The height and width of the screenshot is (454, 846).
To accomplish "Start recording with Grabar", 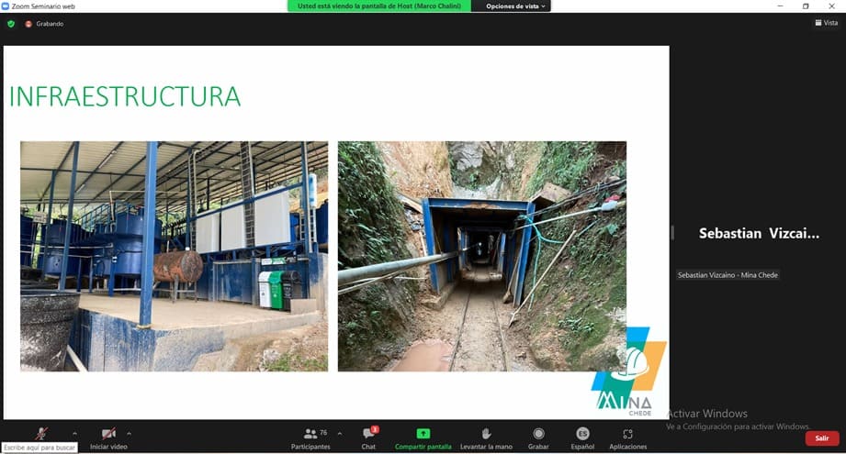I will [x=538, y=438].
